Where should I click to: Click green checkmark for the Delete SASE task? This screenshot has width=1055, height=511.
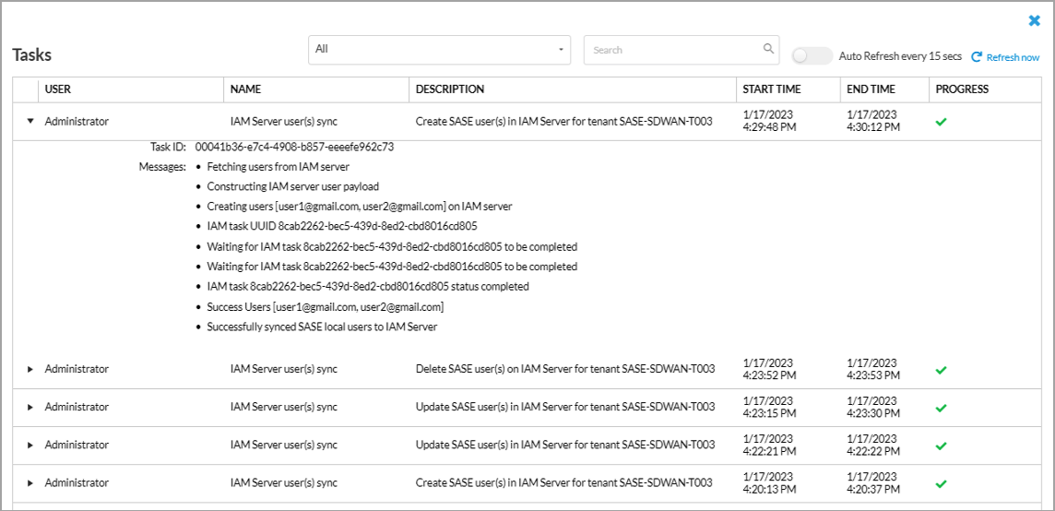[x=941, y=369]
